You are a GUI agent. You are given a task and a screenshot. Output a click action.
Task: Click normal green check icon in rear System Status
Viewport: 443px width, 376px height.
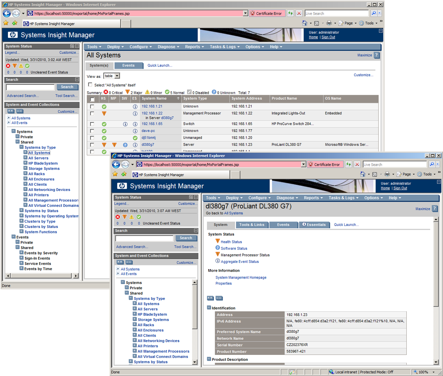[27, 66]
